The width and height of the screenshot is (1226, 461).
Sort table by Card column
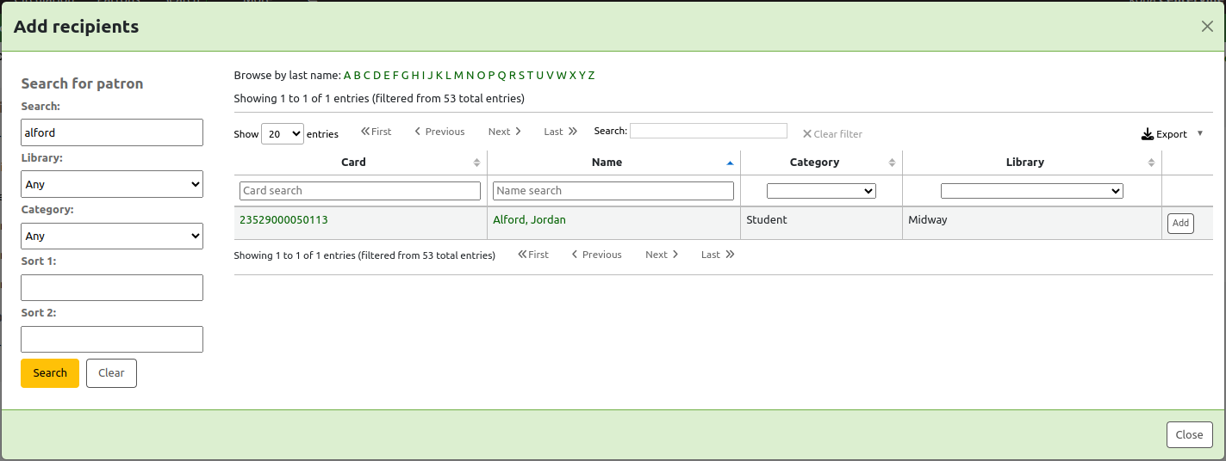pos(353,163)
